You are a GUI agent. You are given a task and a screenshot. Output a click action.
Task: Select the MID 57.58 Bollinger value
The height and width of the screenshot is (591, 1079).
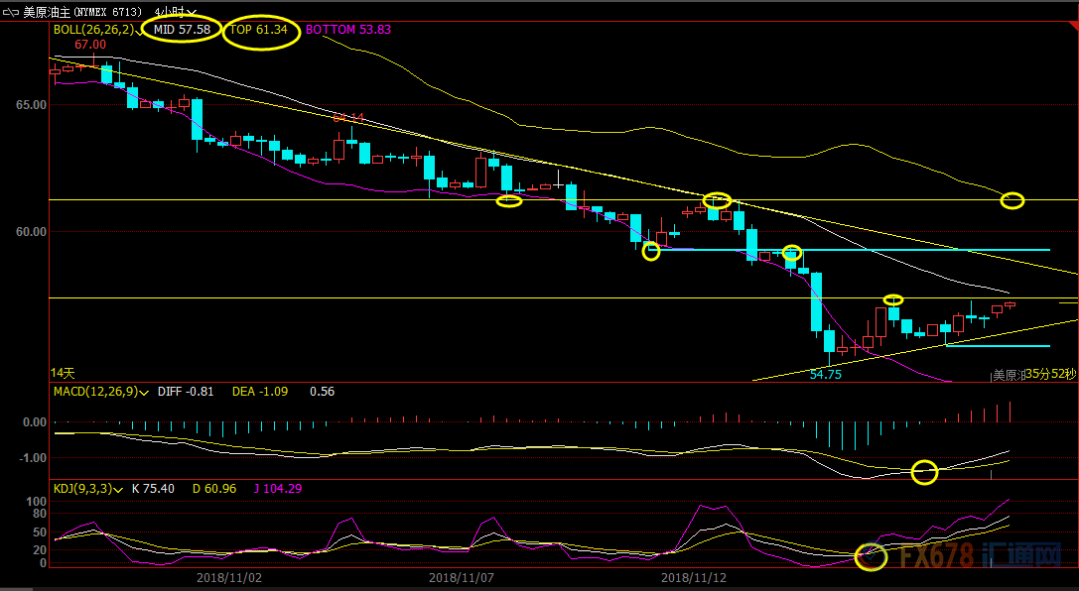[182, 30]
